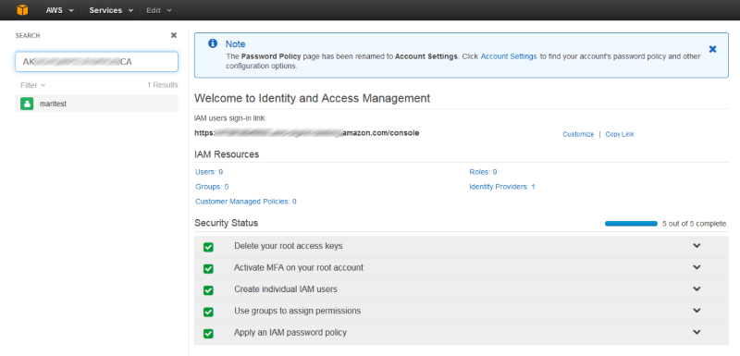Click the IAM users sign-in URL
Viewport: 740px width, 356px height.
click(x=307, y=133)
